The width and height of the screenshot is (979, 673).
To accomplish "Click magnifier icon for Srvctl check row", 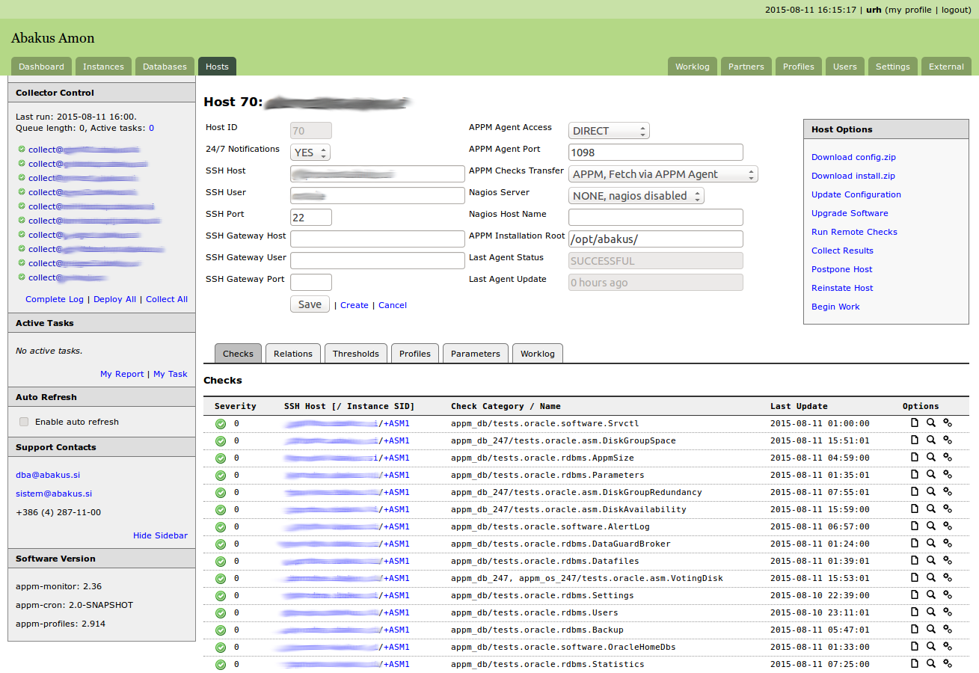I will click(930, 423).
